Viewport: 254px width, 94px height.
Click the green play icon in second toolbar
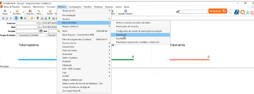pos(49,18)
